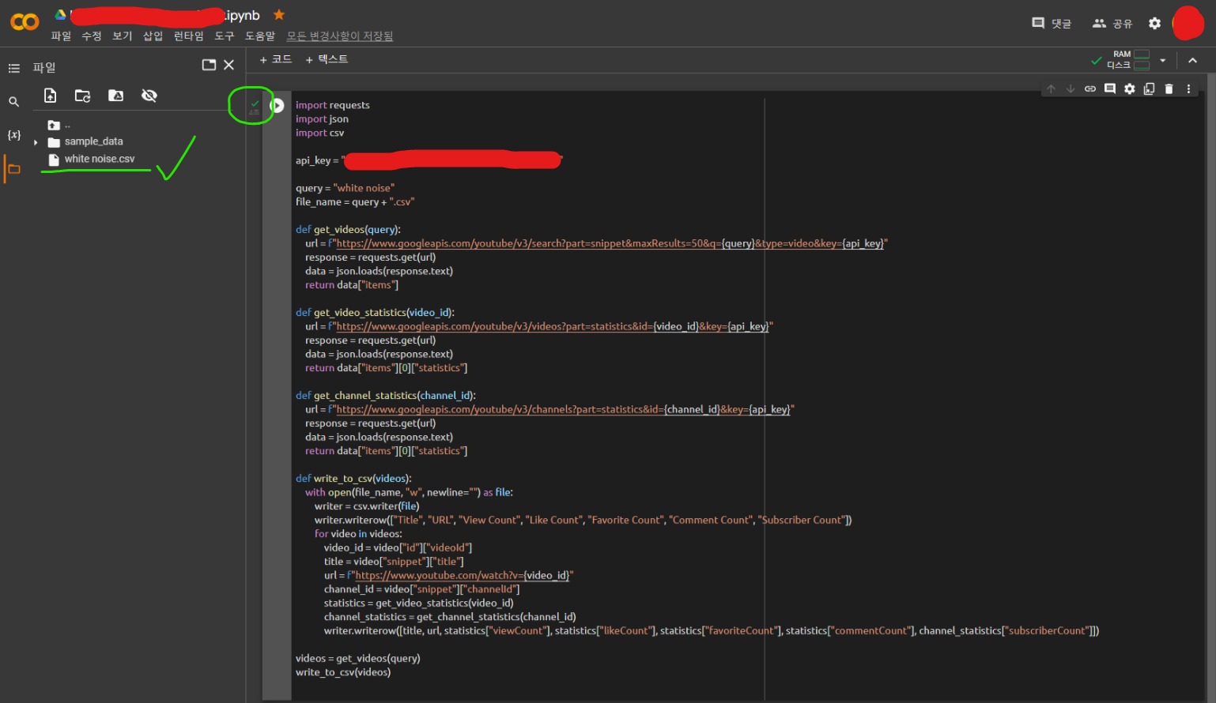Image resolution: width=1216 pixels, height=703 pixels.
Task: Open the 삽입 menu
Action: [153, 36]
